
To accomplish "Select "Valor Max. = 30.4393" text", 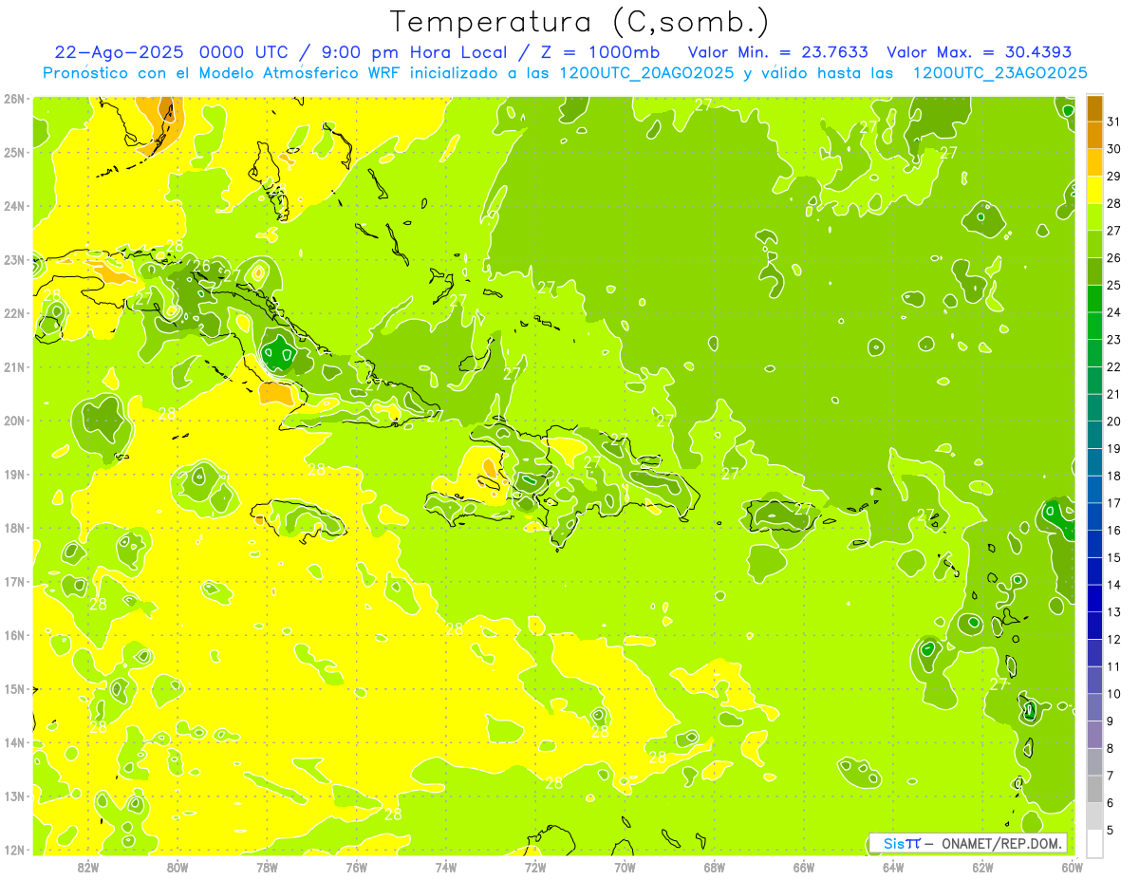I will 980,52.
